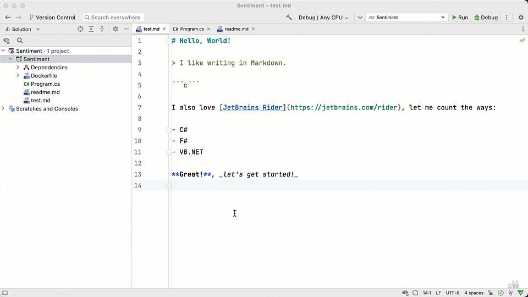Select readme.md in the solution tree
This screenshot has width=528, height=297.
point(45,92)
